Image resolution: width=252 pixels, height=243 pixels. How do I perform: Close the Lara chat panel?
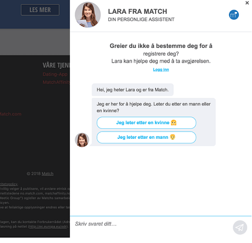247,3
